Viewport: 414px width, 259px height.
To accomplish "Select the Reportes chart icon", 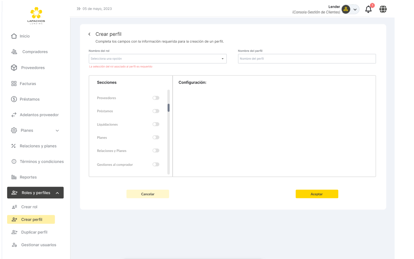I will [14, 177].
